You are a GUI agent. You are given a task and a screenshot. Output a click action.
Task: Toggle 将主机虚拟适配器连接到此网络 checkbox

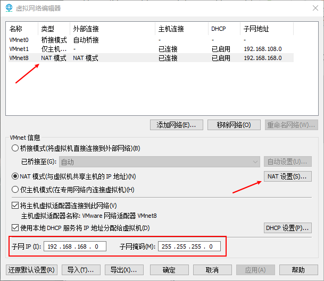(15, 206)
